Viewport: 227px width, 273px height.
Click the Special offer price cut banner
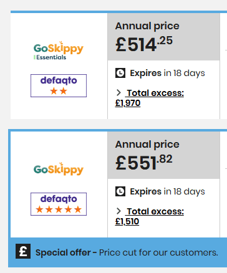[118, 252]
